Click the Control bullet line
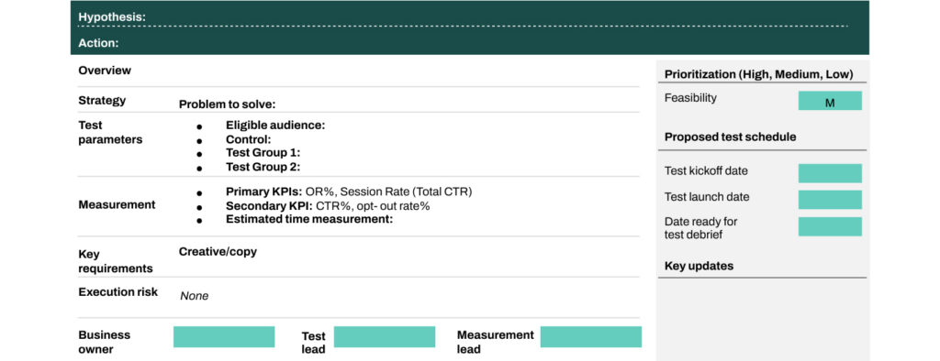The height and width of the screenshot is (361, 940). click(248, 139)
